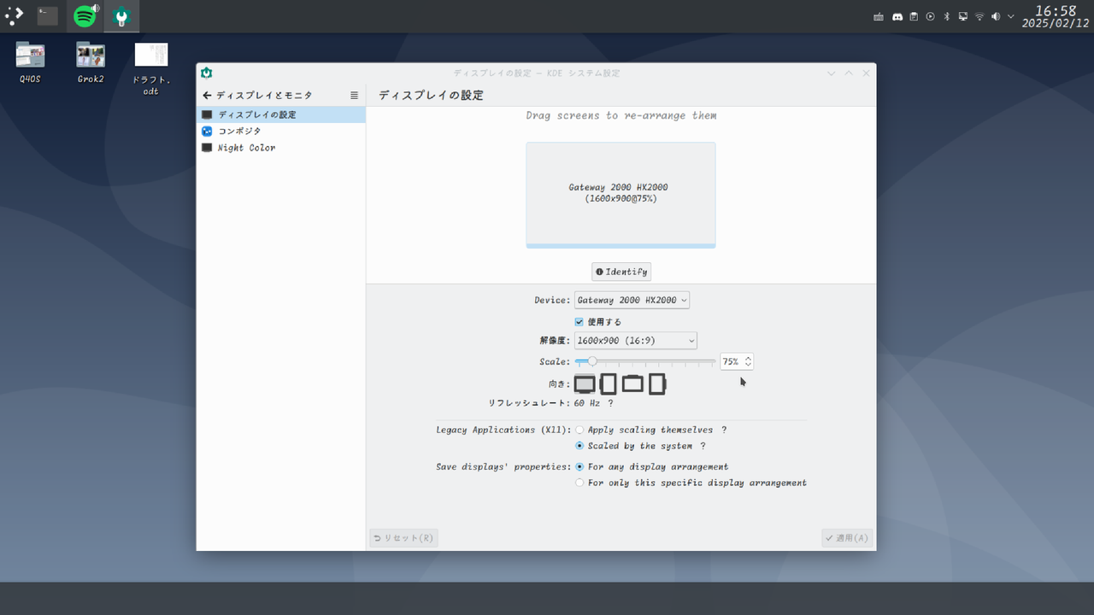Click the back arrow to ディスプレイとモニタ

click(x=206, y=95)
